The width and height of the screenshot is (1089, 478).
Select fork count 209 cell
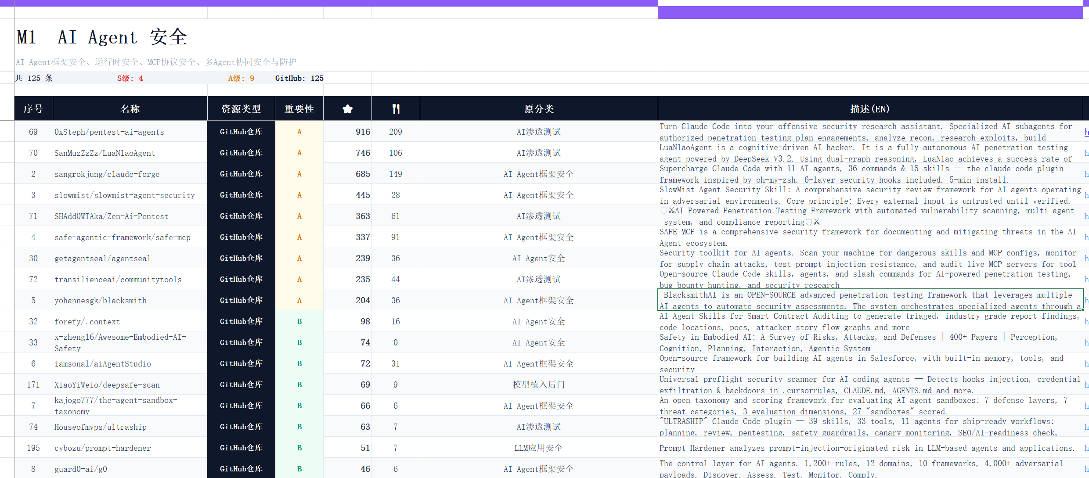point(396,132)
